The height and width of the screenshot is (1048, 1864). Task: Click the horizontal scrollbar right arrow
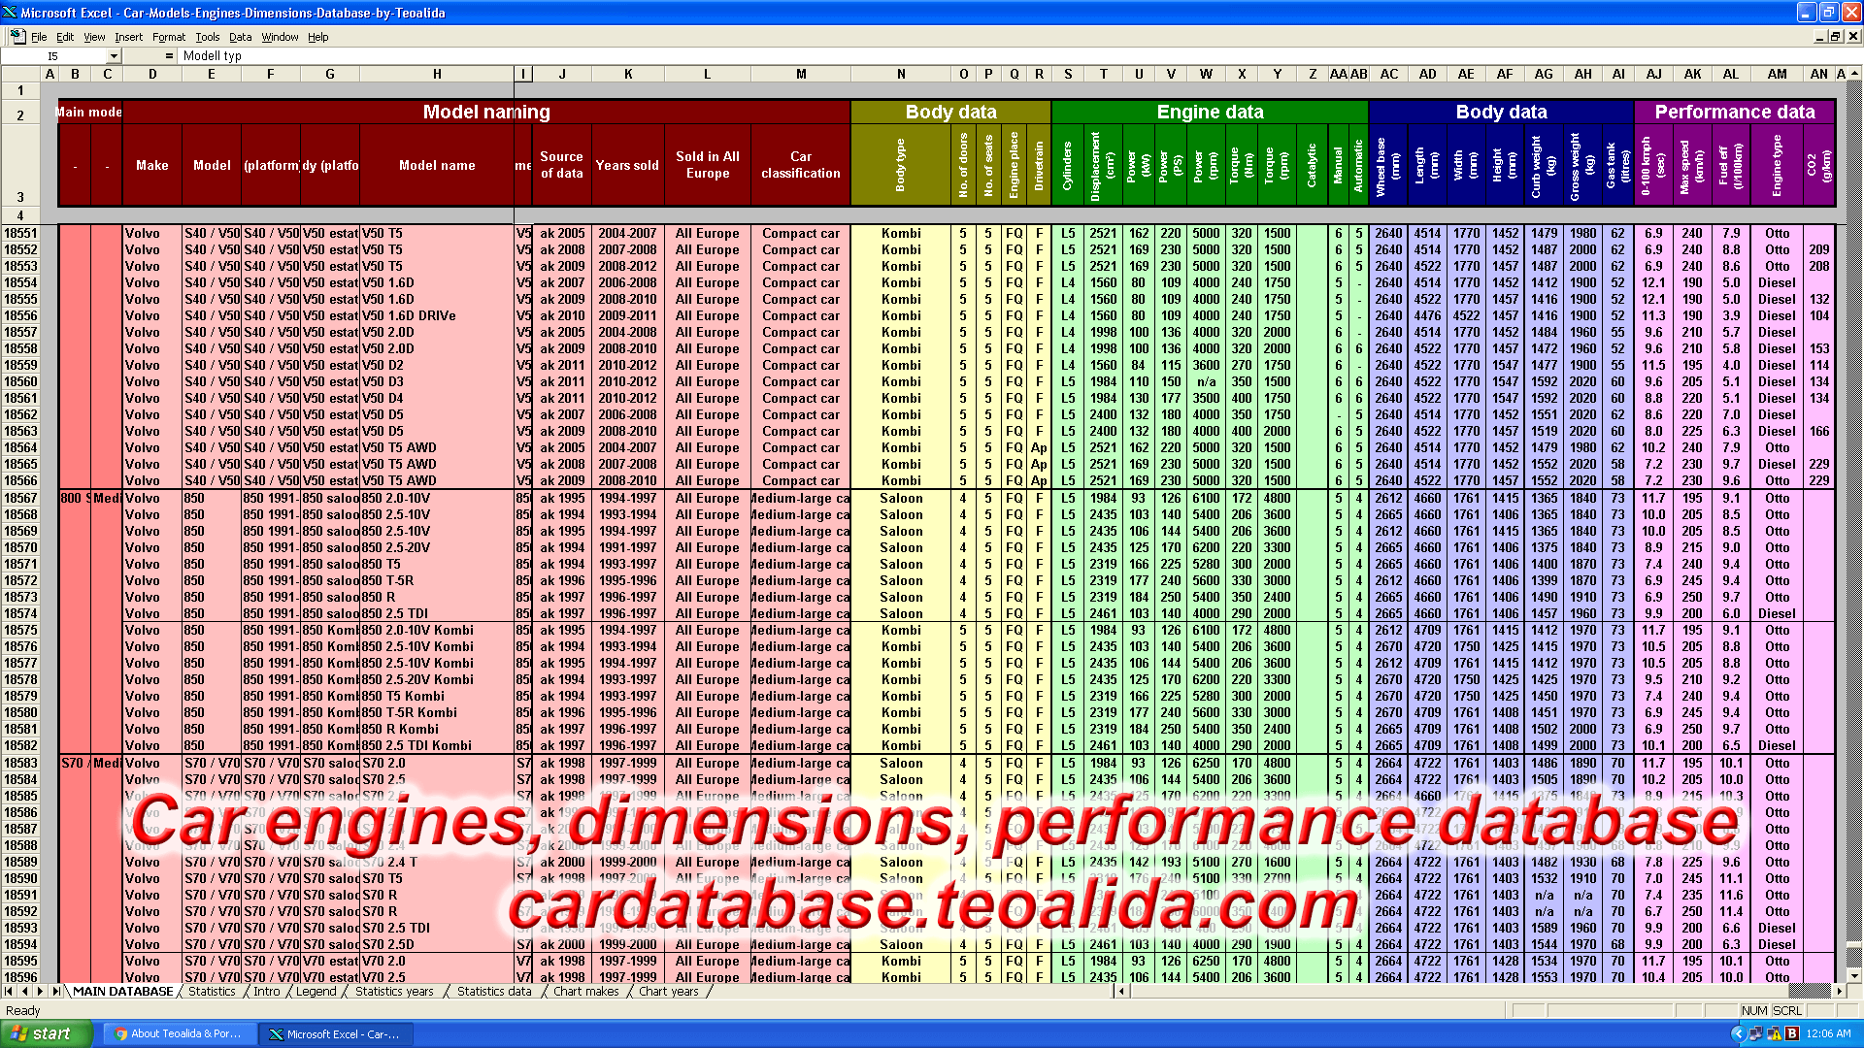point(1839,991)
